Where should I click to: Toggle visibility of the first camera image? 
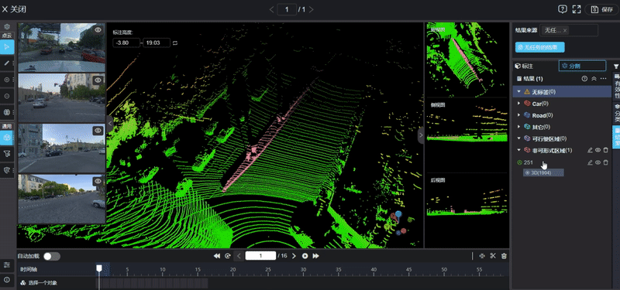(98, 29)
